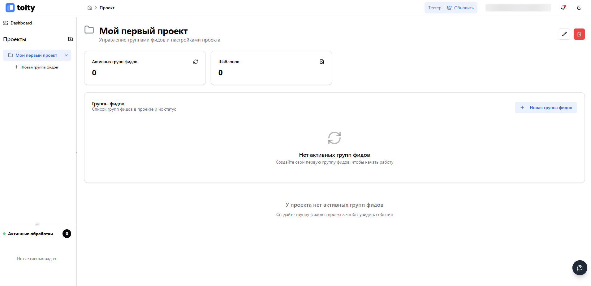Collapse the Мой первый проект chevron
Image resolution: width=591 pixels, height=286 pixels.
pyautogui.click(x=66, y=55)
